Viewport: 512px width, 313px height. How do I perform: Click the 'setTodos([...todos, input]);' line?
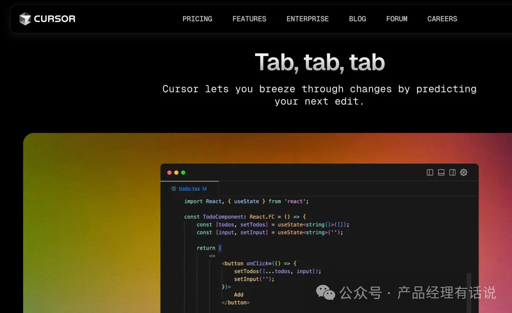[x=277, y=271]
